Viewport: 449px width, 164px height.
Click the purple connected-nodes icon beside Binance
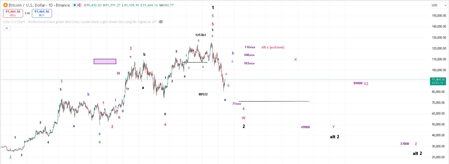point(79,5)
